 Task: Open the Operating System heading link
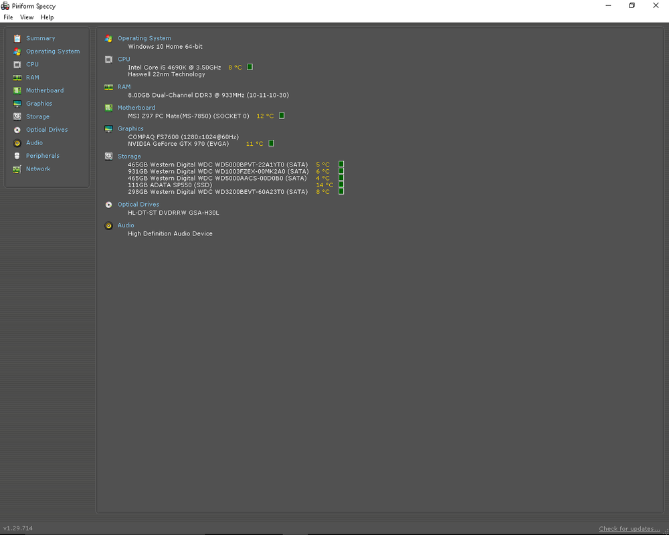click(145, 38)
